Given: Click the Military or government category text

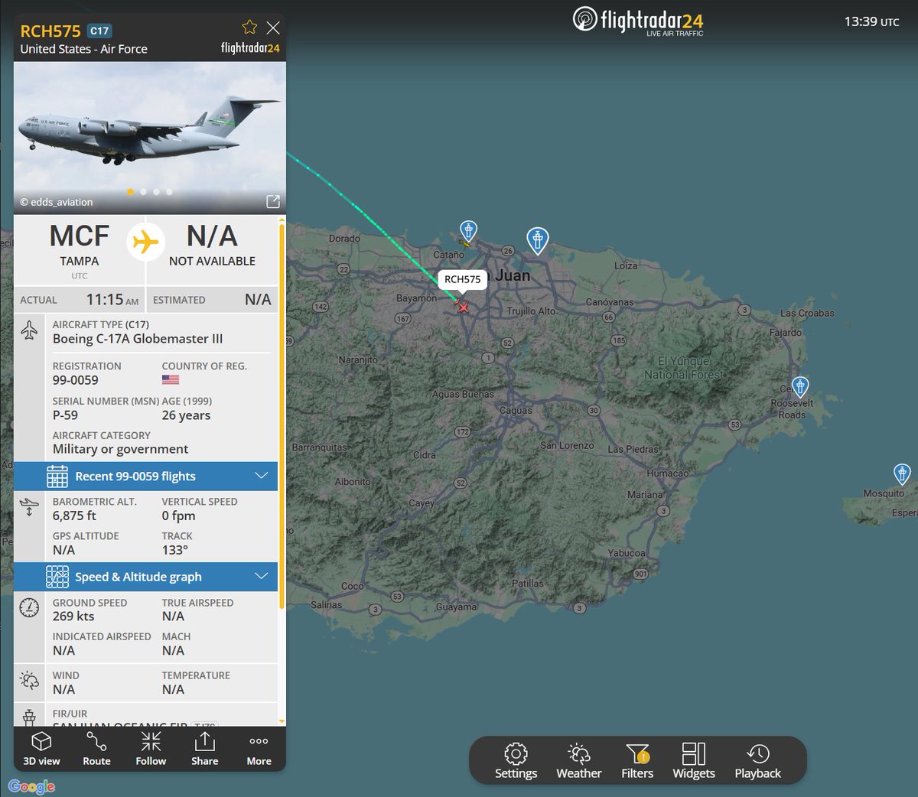Looking at the screenshot, I should [x=121, y=449].
